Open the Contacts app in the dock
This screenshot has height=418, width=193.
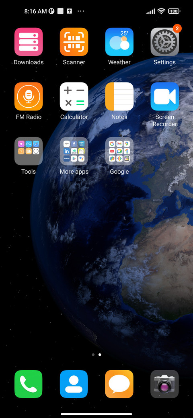coord(74,384)
